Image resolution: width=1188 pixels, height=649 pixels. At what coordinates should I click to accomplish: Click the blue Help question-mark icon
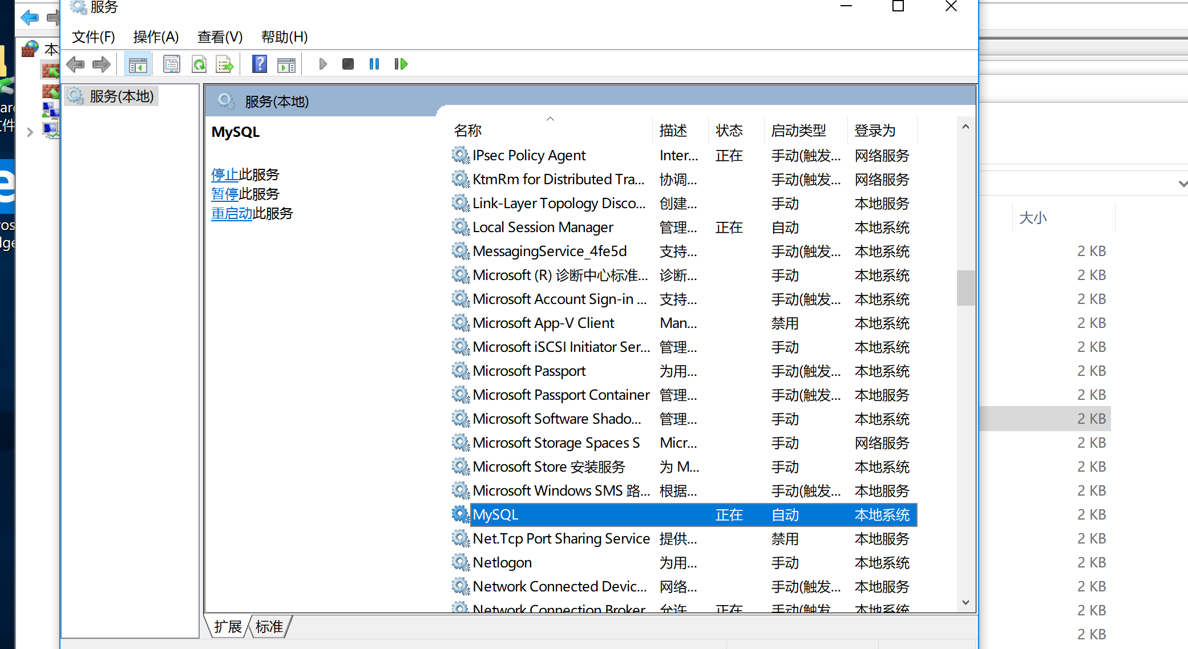260,64
